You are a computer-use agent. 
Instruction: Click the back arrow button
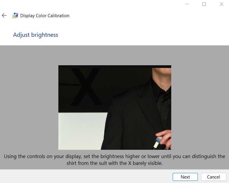[4, 15]
